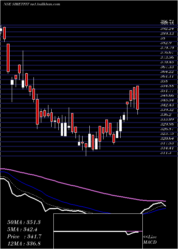The width and height of the screenshot is (178, 249).
Task: Click the <<Live MACD label
Action: 150,240
